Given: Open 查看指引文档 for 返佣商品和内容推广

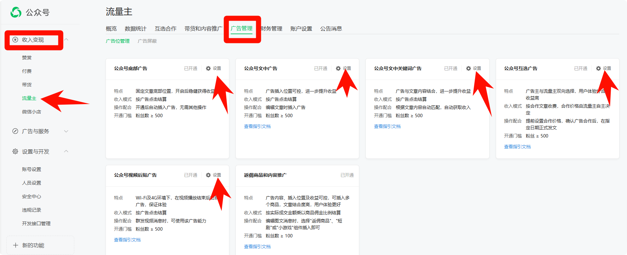Looking at the screenshot, I should [257, 247].
